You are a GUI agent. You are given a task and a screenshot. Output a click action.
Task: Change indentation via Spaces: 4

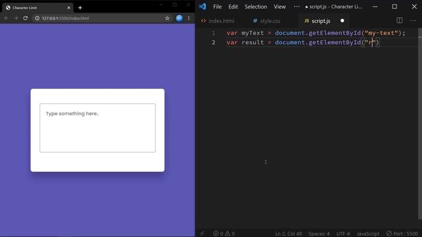click(319, 234)
